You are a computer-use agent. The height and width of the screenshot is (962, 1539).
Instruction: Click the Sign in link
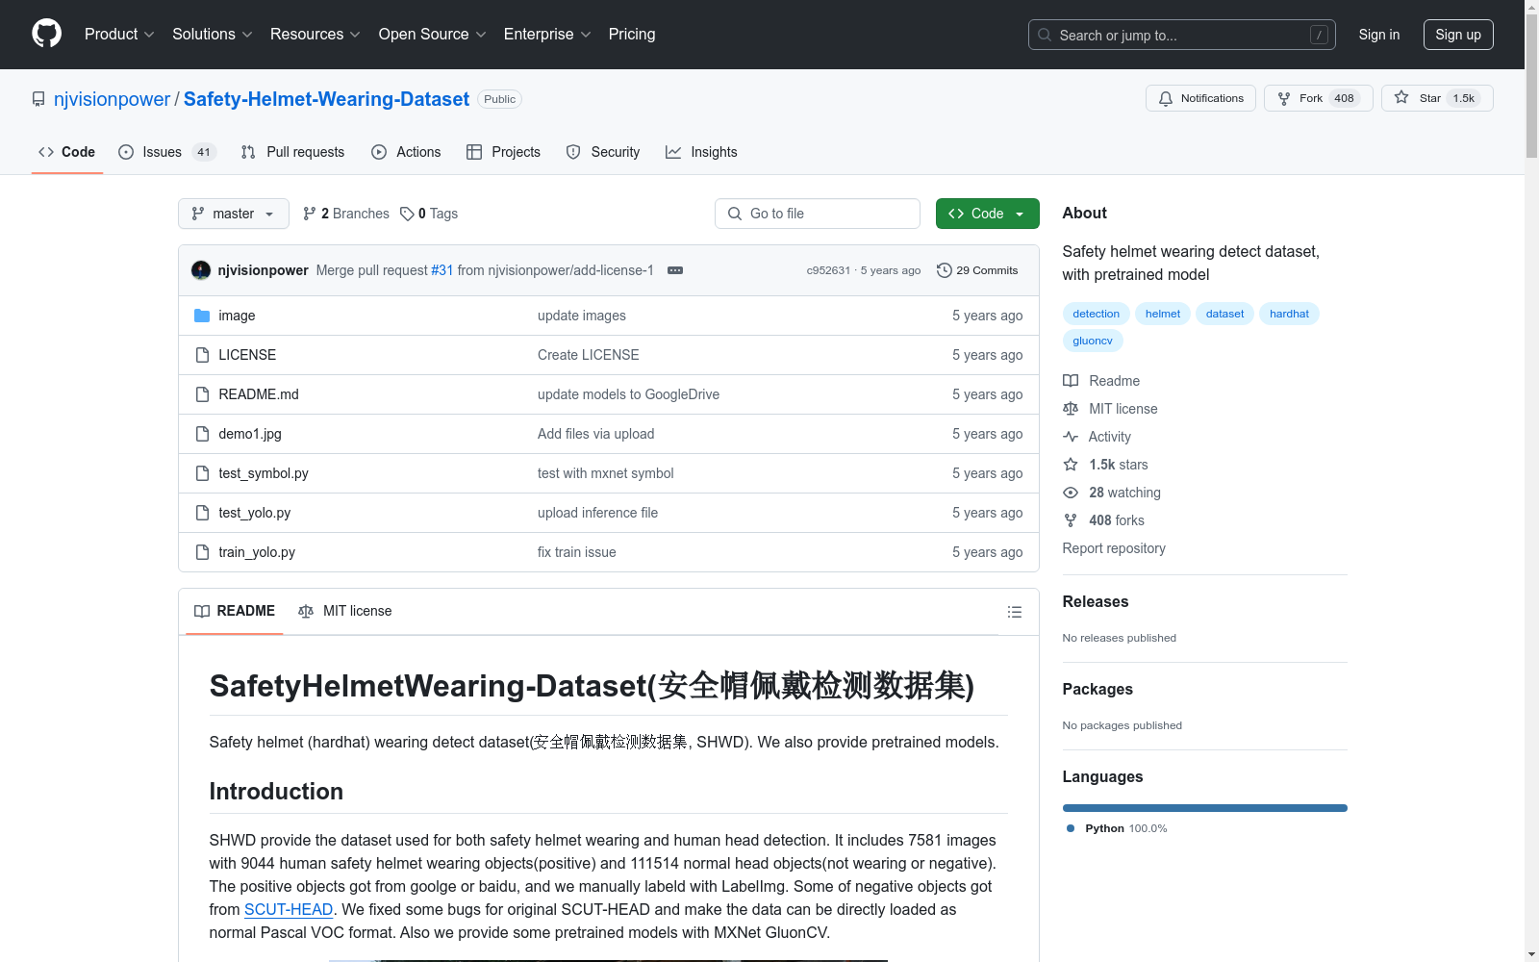click(1379, 35)
